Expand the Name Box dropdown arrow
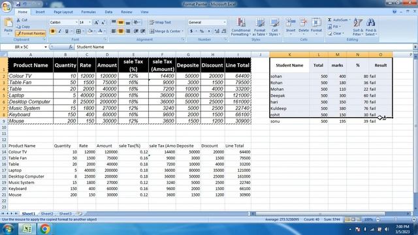 [46, 47]
